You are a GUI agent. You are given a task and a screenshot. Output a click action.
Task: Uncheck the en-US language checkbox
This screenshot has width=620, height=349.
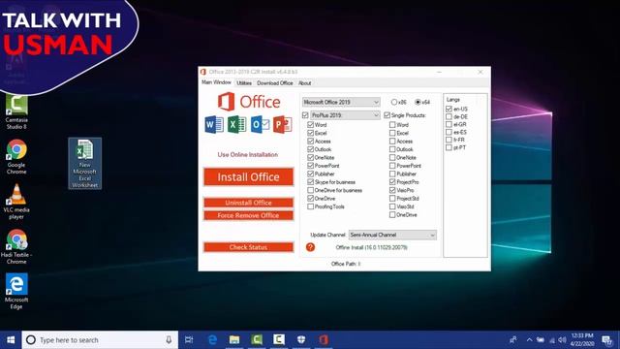click(449, 109)
